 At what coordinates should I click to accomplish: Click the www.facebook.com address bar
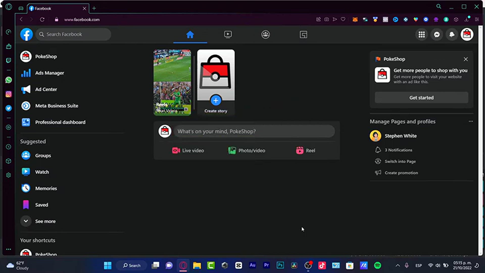pyautogui.click(x=82, y=19)
